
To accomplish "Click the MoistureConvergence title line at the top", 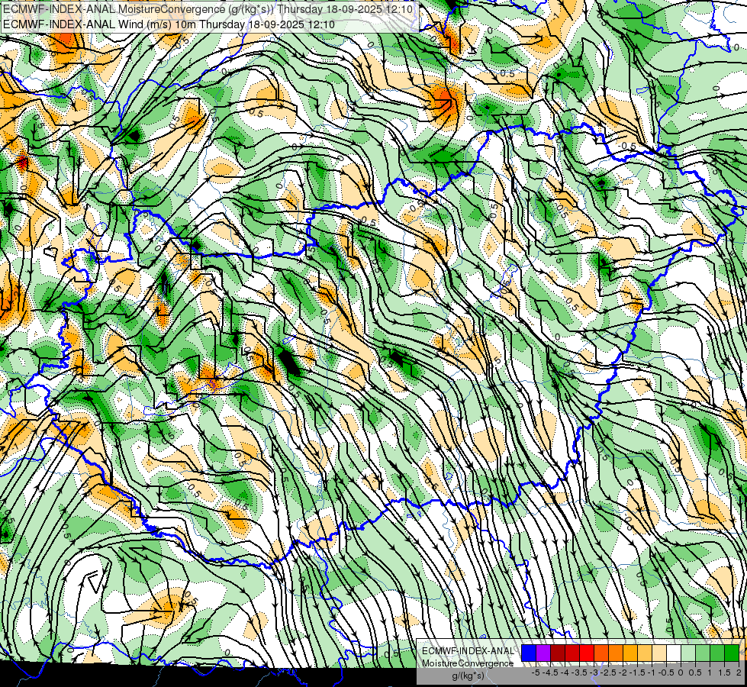I will point(208,9).
